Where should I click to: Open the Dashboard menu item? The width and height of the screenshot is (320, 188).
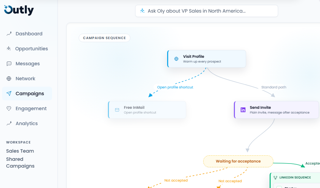pyautogui.click(x=27, y=34)
